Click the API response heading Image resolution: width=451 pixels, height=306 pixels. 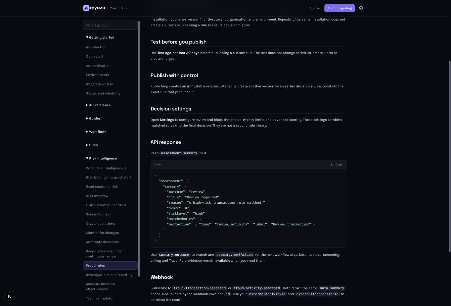pos(166,142)
